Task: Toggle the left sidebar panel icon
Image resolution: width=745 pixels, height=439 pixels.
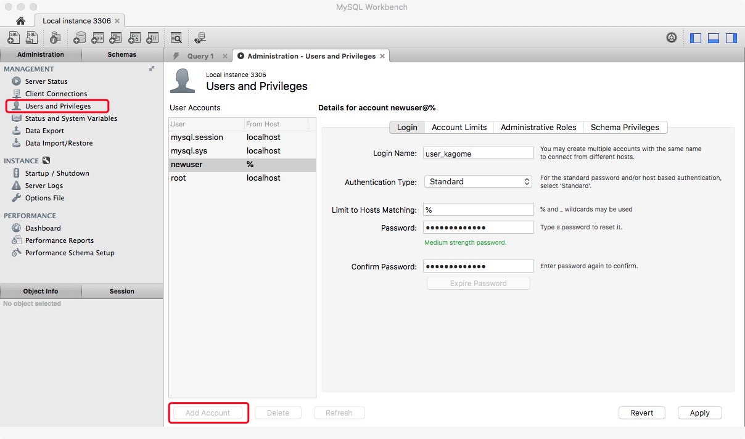Action: [696, 38]
